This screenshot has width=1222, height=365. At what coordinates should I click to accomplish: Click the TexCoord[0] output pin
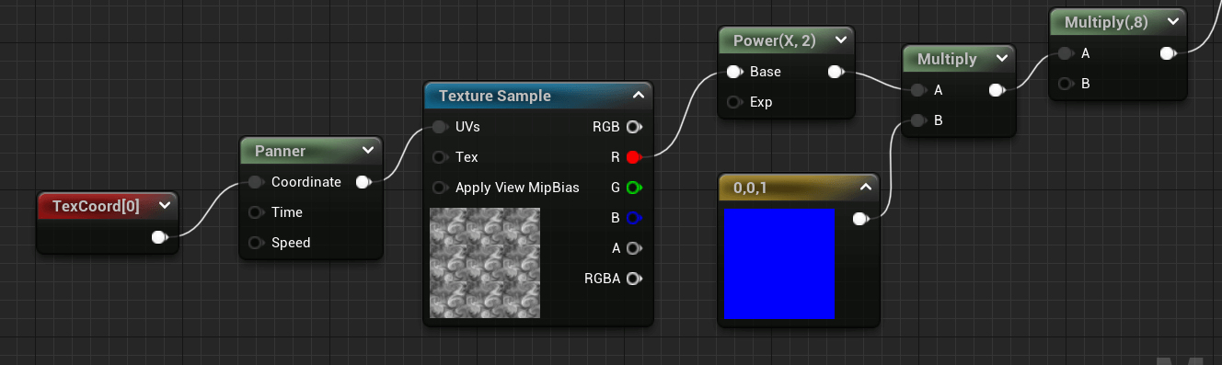(159, 237)
